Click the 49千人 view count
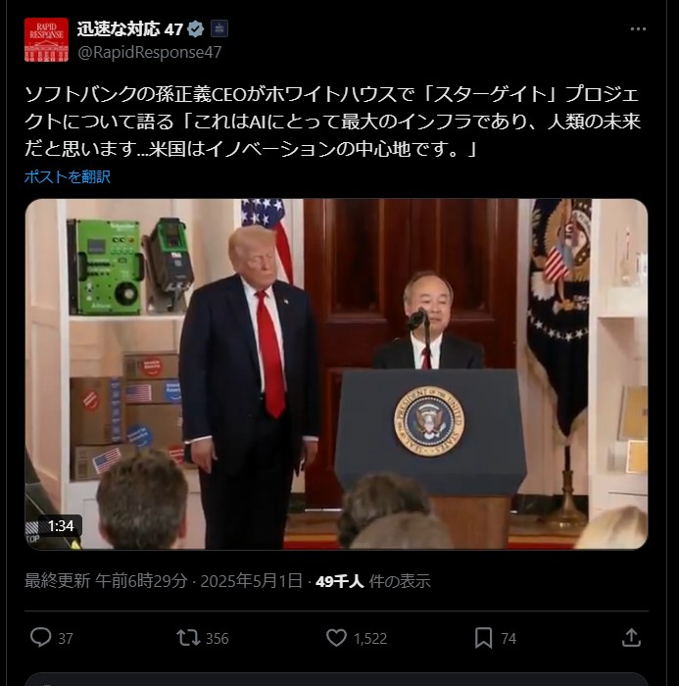This screenshot has width=679, height=686. click(x=339, y=581)
